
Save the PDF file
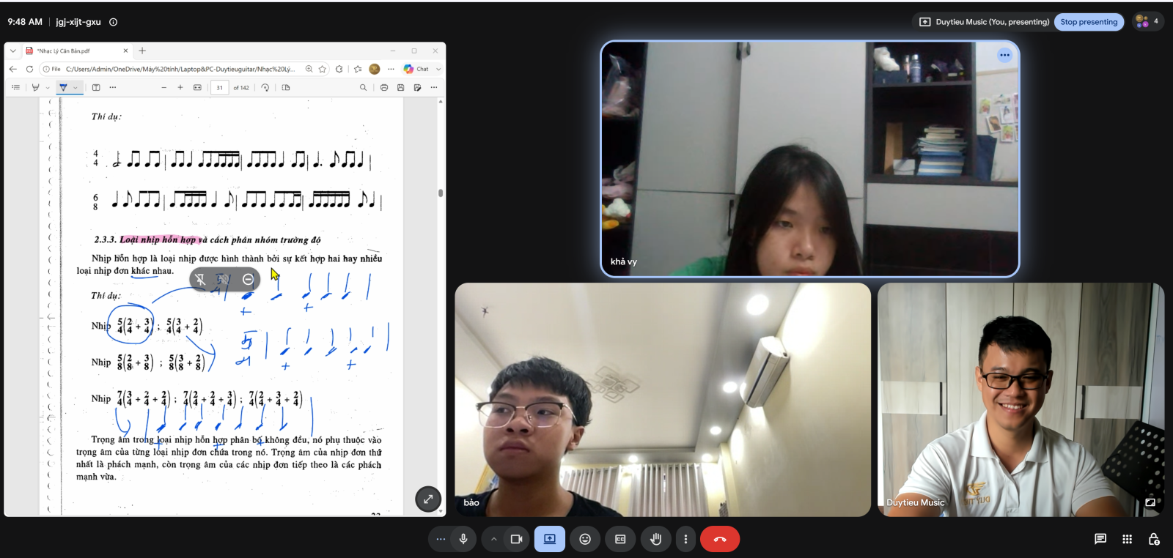(x=400, y=87)
